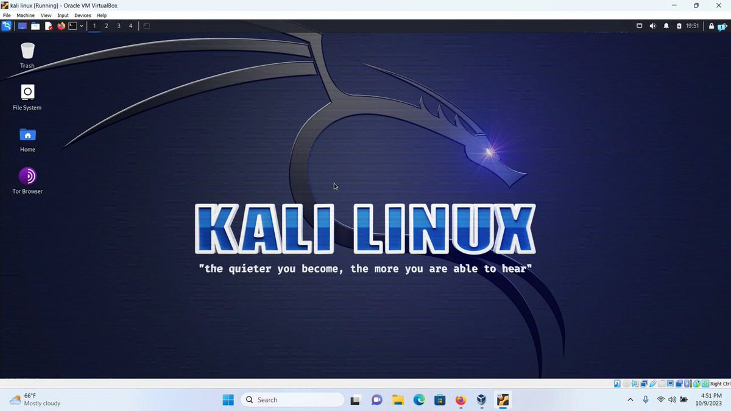This screenshot has height=411, width=731.
Task: Click the Kali panel clock showing 19:51
Action: (692, 26)
